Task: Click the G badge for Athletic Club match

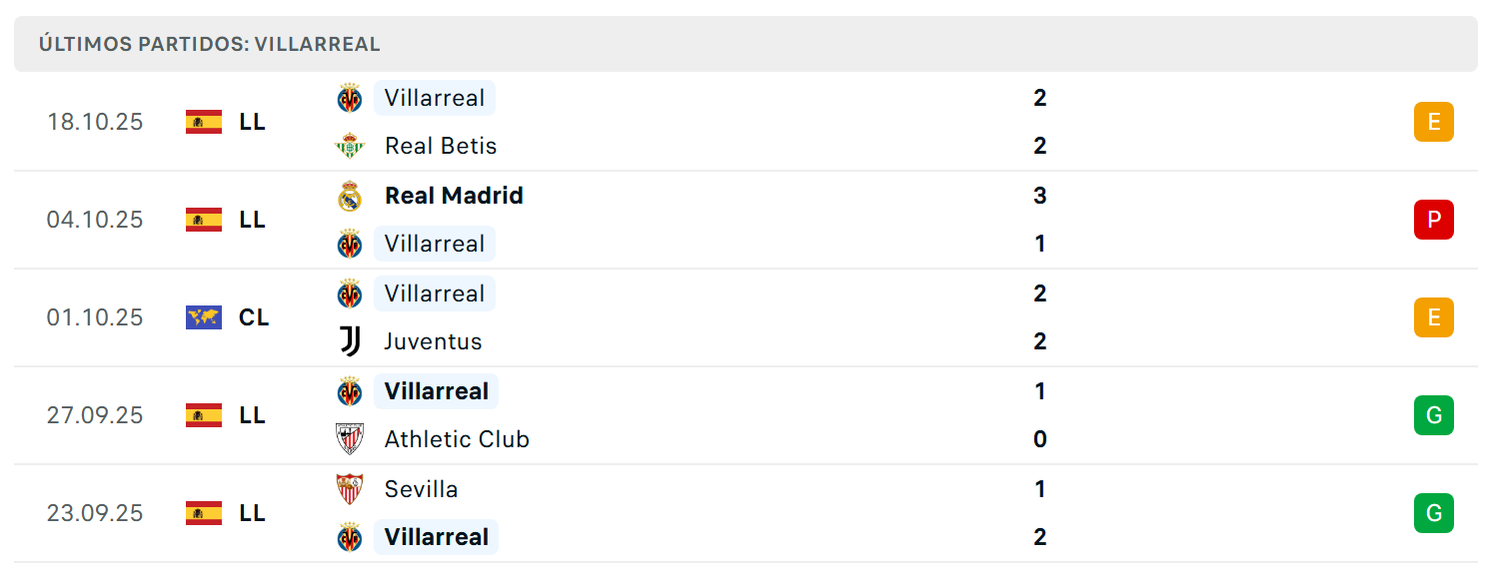Action: pyautogui.click(x=1434, y=415)
